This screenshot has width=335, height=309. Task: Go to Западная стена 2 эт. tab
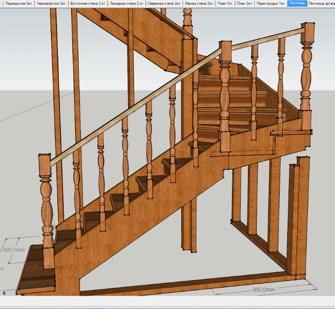pos(127,3)
